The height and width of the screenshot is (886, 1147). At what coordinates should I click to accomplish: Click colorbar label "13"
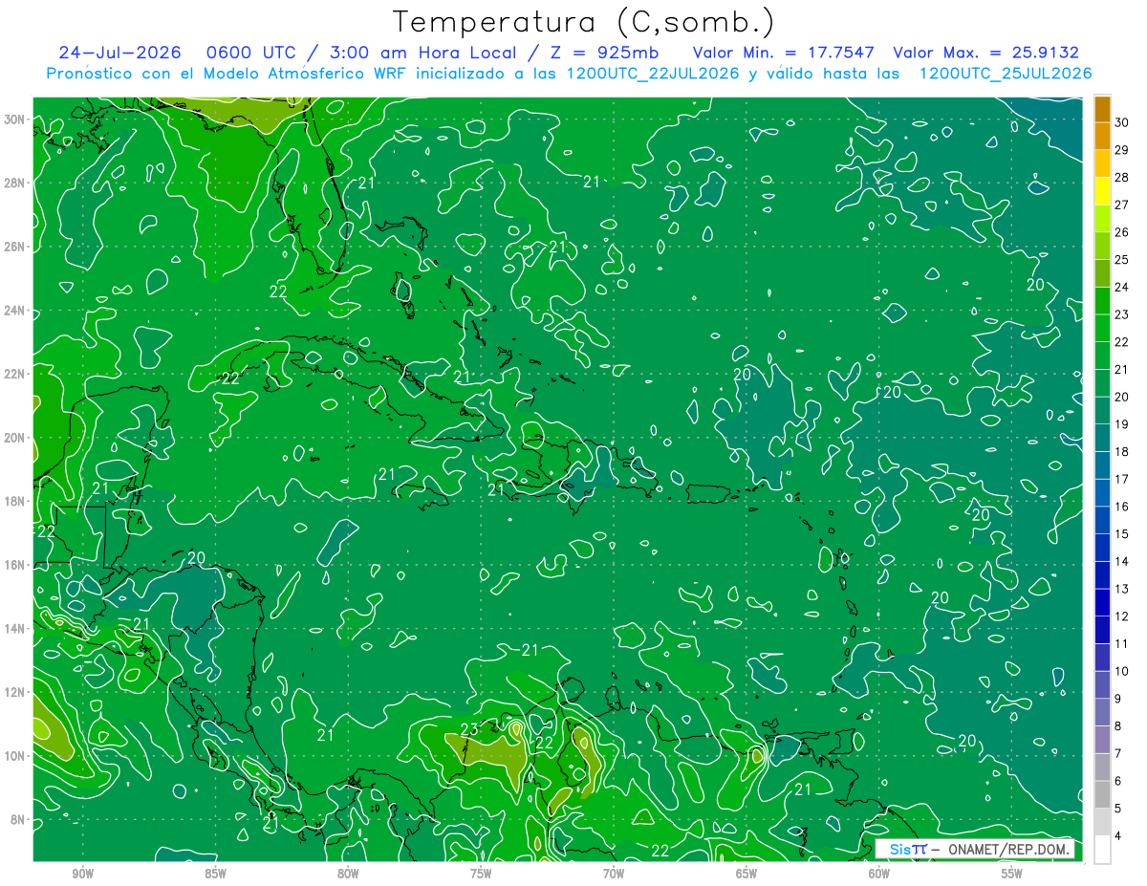(1122, 589)
